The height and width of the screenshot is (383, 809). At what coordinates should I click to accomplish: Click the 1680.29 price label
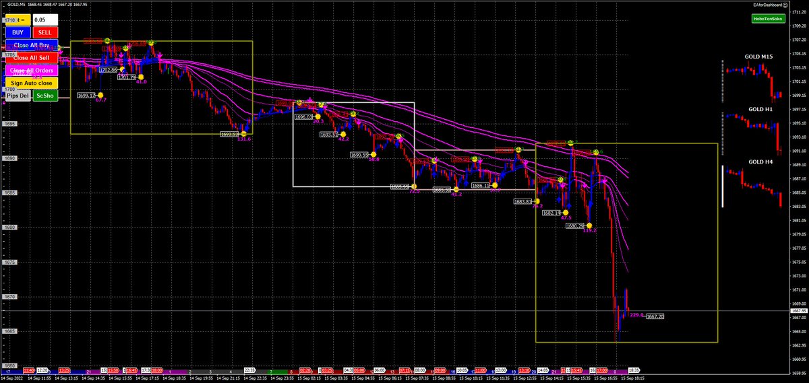(576, 225)
